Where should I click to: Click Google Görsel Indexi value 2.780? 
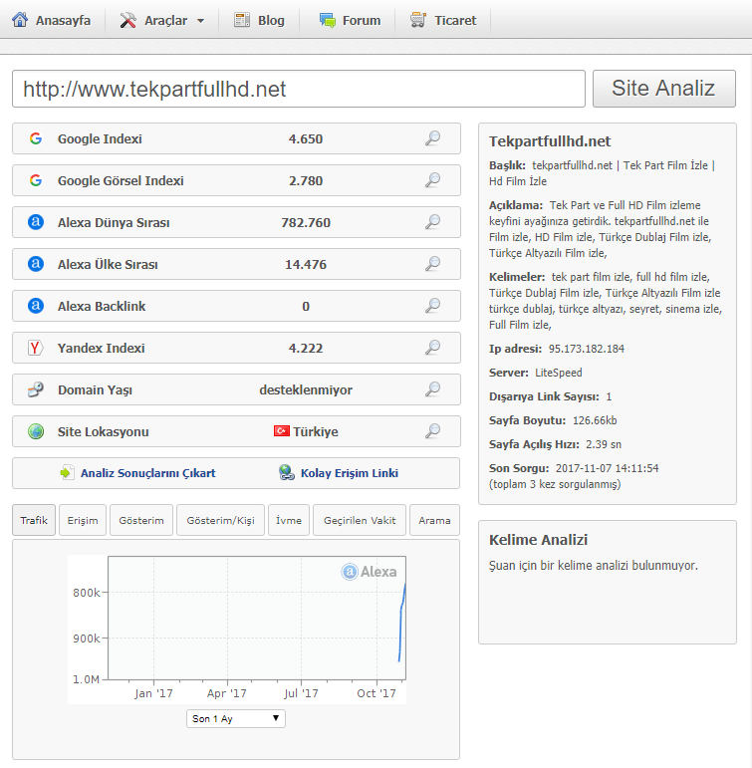click(306, 180)
